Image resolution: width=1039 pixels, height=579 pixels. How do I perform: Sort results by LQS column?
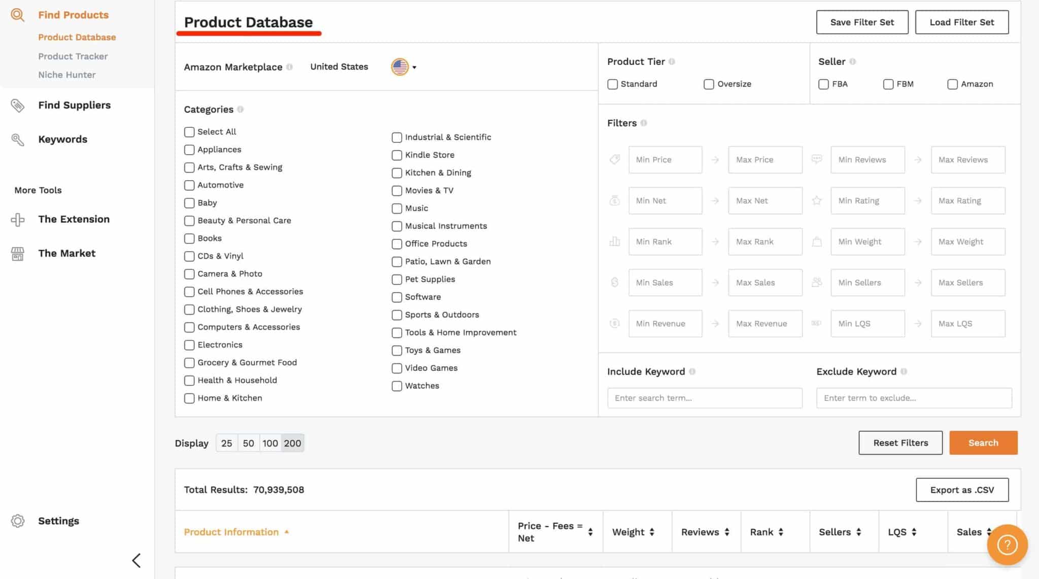pyautogui.click(x=914, y=532)
